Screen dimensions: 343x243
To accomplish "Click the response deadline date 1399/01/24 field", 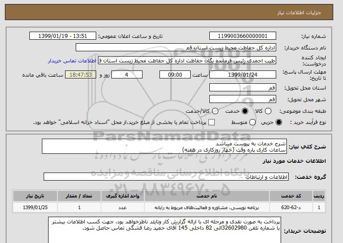I will [243, 74].
